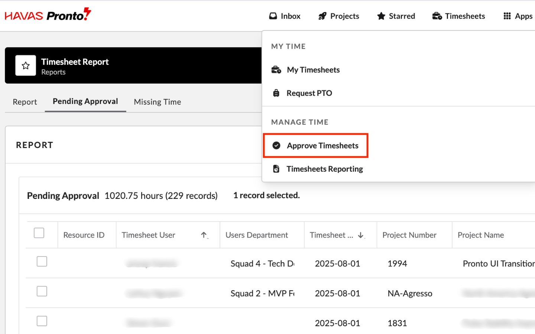Click the 'Squad 2 - MVP F' cell
This screenshot has width=535, height=334.
(x=262, y=293)
